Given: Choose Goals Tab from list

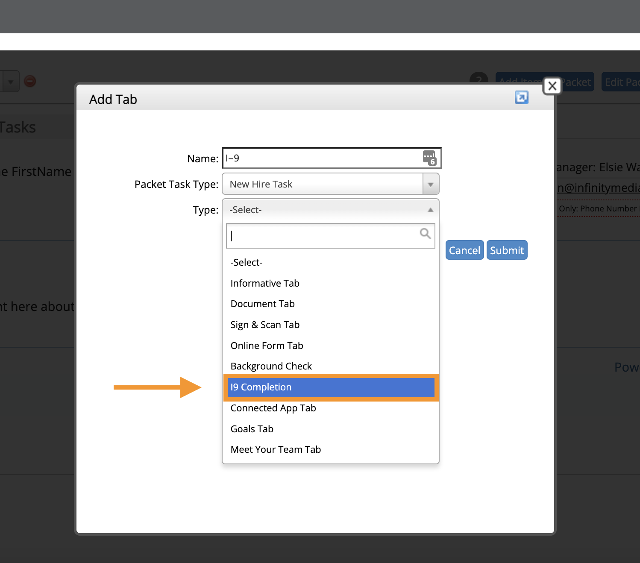Looking at the screenshot, I should tap(252, 429).
